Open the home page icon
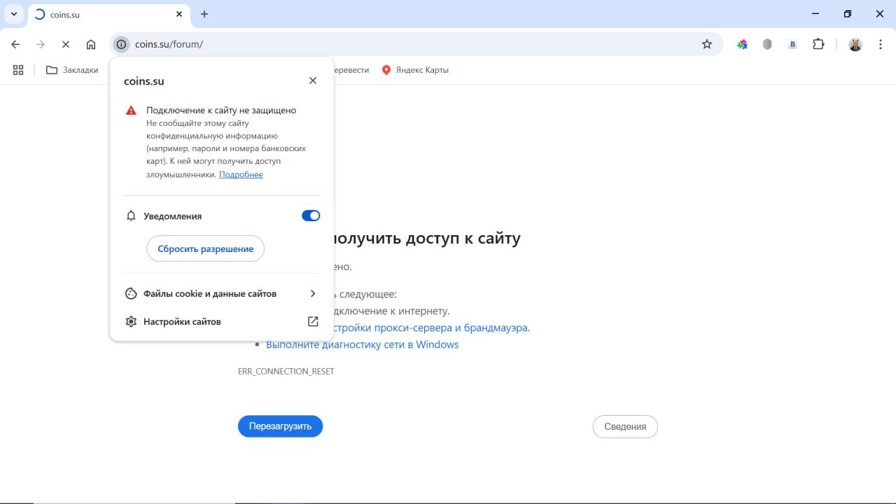The height and width of the screenshot is (504, 896). pyautogui.click(x=91, y=44)
